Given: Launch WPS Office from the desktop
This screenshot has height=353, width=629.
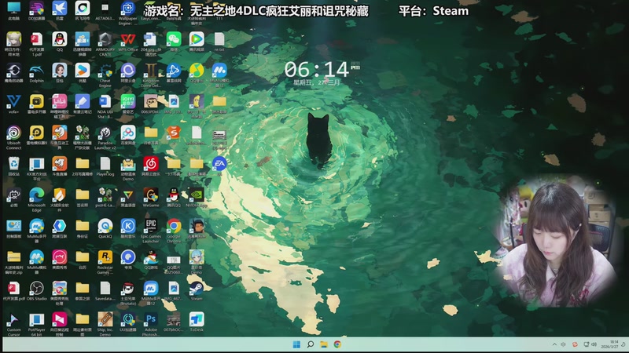Looking at the screenshot, I should click(128, 42).
